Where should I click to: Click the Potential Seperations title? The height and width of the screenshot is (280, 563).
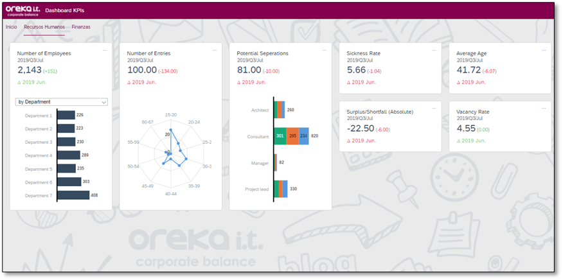coord(262,53)
